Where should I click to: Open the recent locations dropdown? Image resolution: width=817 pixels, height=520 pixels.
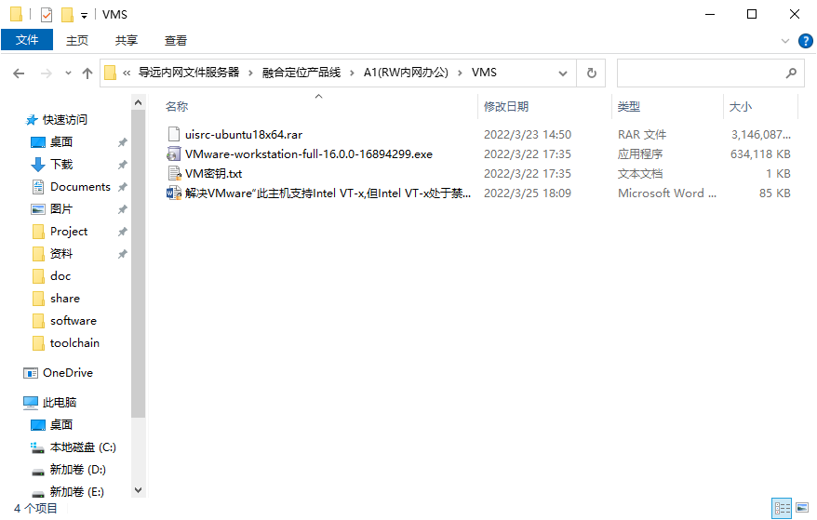[68, 73]
